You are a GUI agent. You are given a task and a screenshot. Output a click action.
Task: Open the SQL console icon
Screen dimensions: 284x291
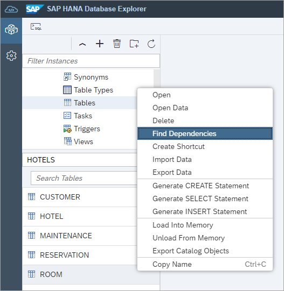point(36,26)
